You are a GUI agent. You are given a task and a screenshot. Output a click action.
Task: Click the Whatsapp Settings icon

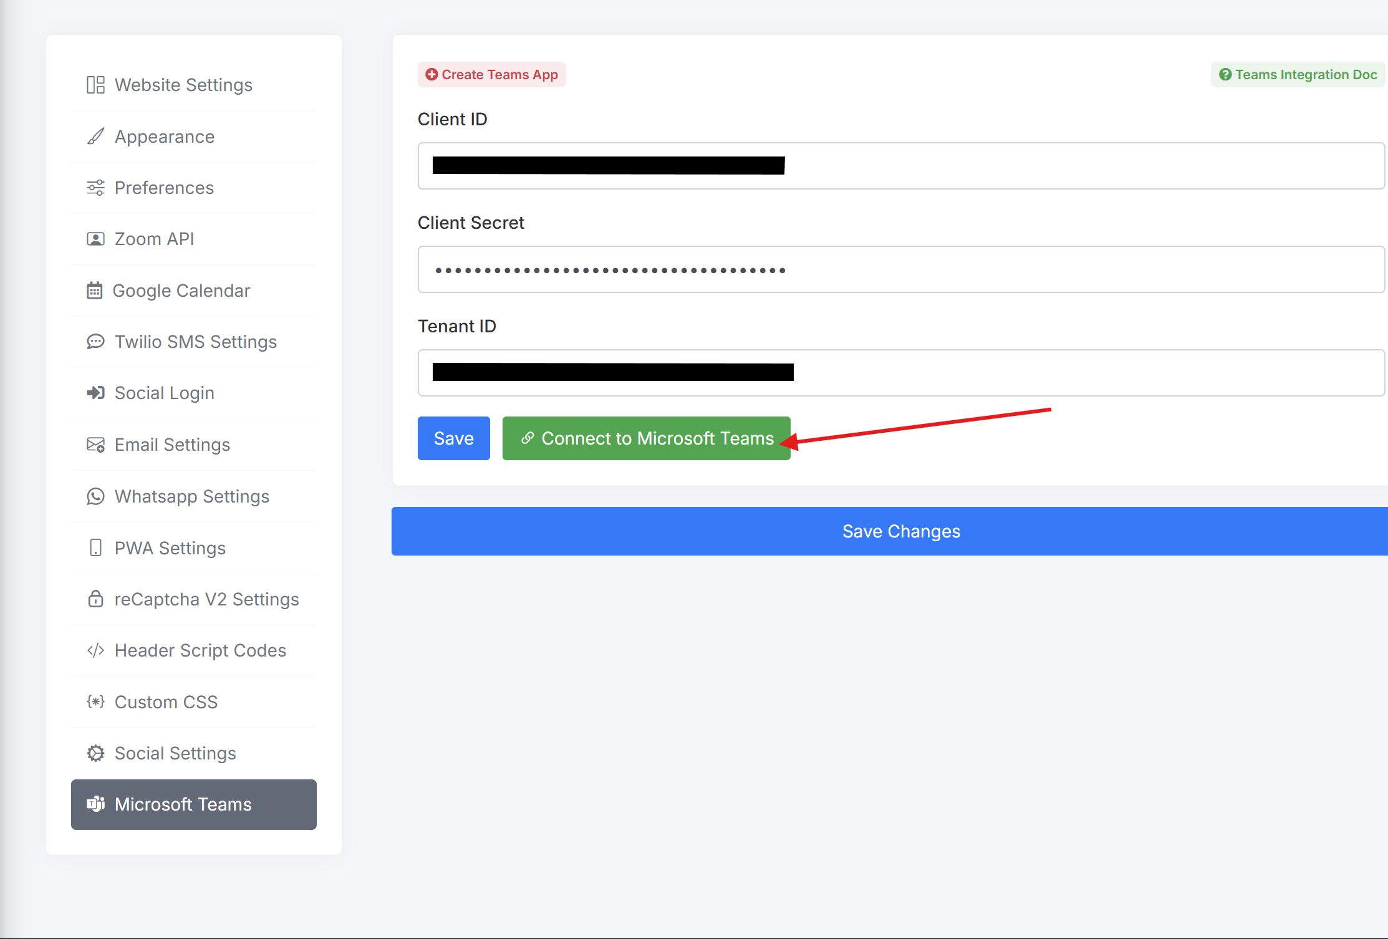(95, 496)
